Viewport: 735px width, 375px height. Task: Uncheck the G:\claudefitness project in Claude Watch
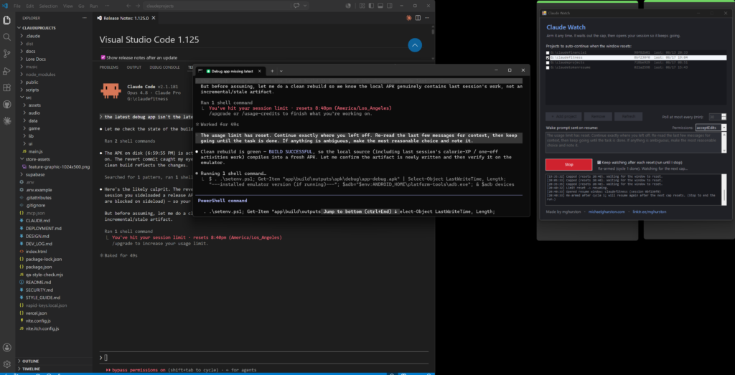pos(548,57)
